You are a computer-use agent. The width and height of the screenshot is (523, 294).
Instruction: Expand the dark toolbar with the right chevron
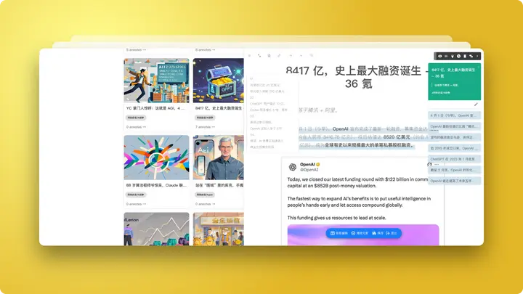tap(479, 56)
